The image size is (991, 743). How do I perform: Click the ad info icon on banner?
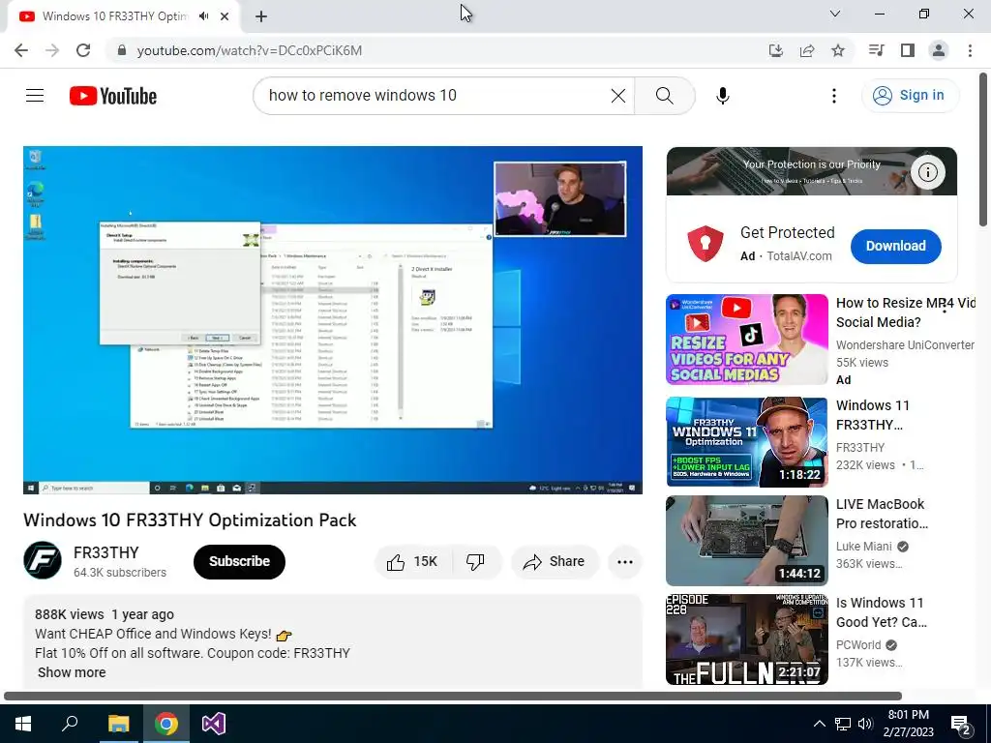pyautogui.click(x=927, y=172)
